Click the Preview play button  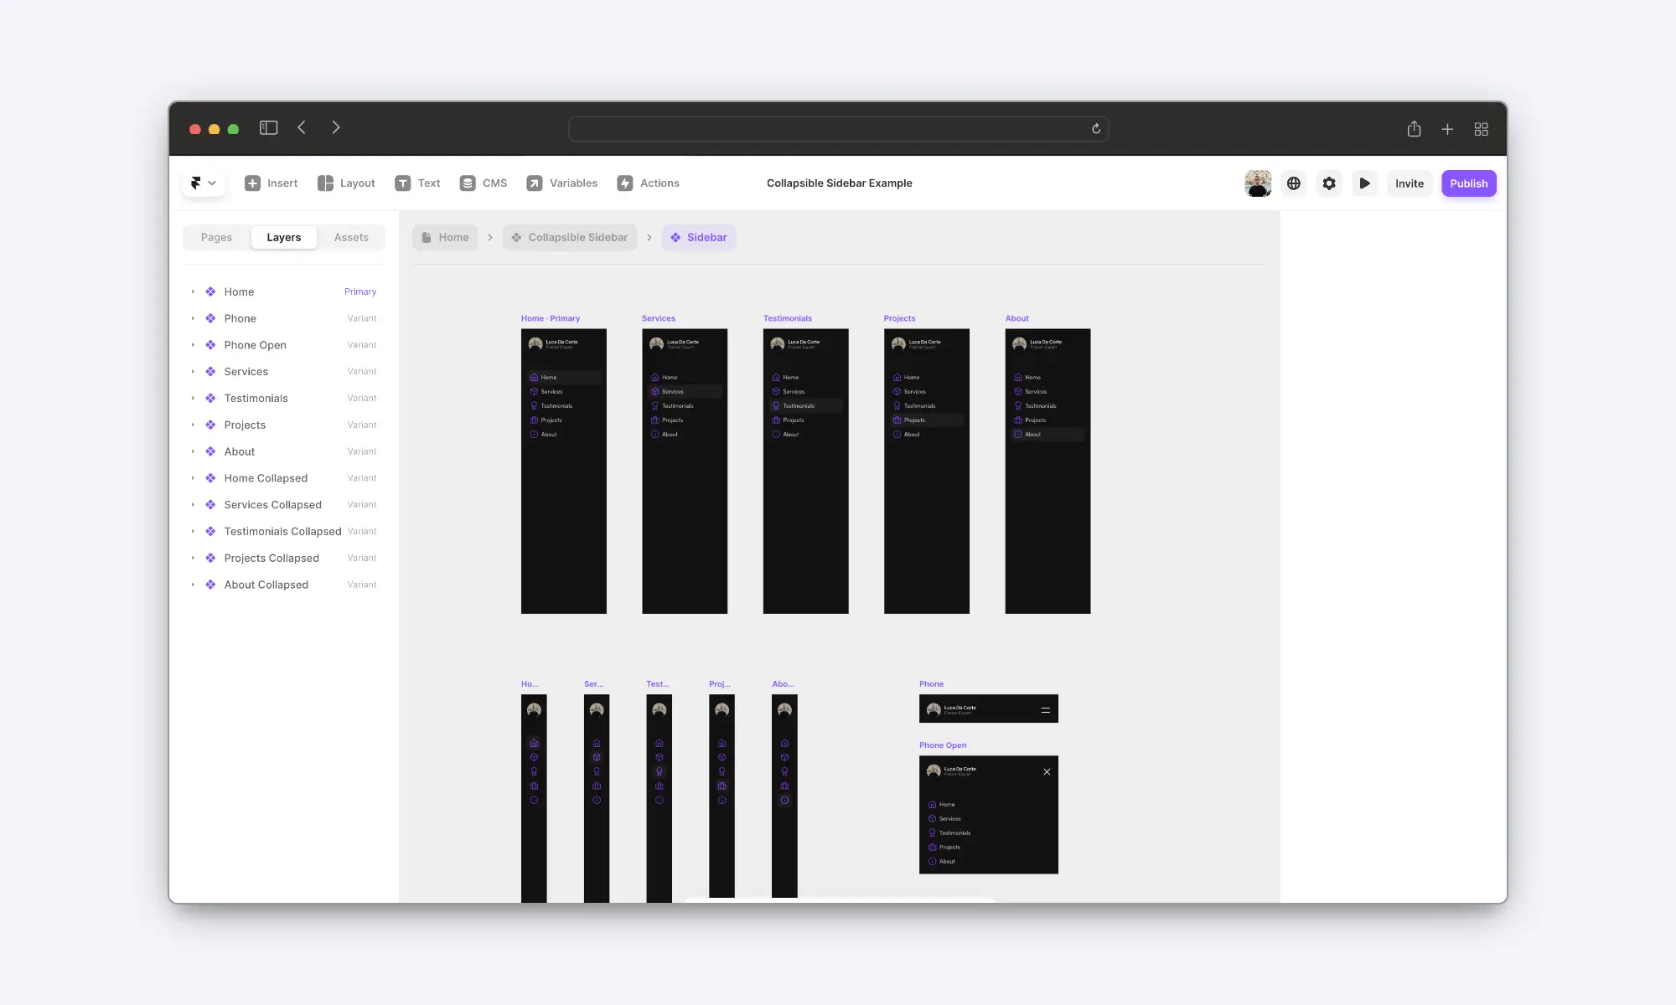coord(1364,183)
